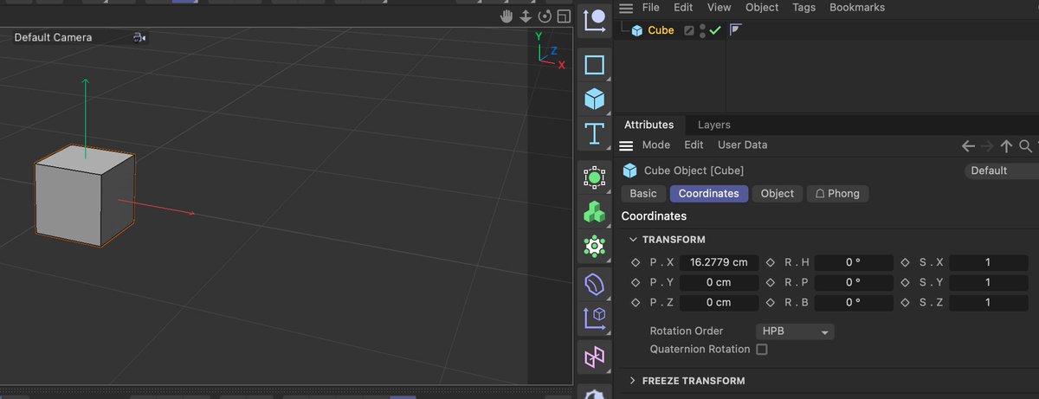1039x399 pixels.
Task: Click the viewport dolly arrows icon
Action: click(x=526, y=16)
